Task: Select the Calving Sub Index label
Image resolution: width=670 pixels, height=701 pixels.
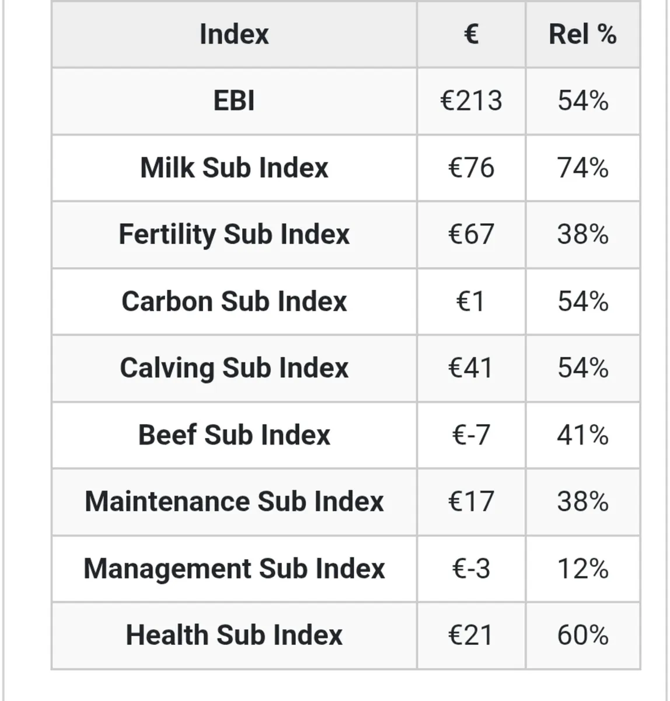Action: 234,369
